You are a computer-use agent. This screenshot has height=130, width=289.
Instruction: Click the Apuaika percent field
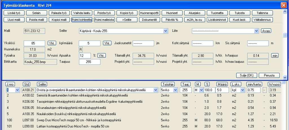point(85,56)
